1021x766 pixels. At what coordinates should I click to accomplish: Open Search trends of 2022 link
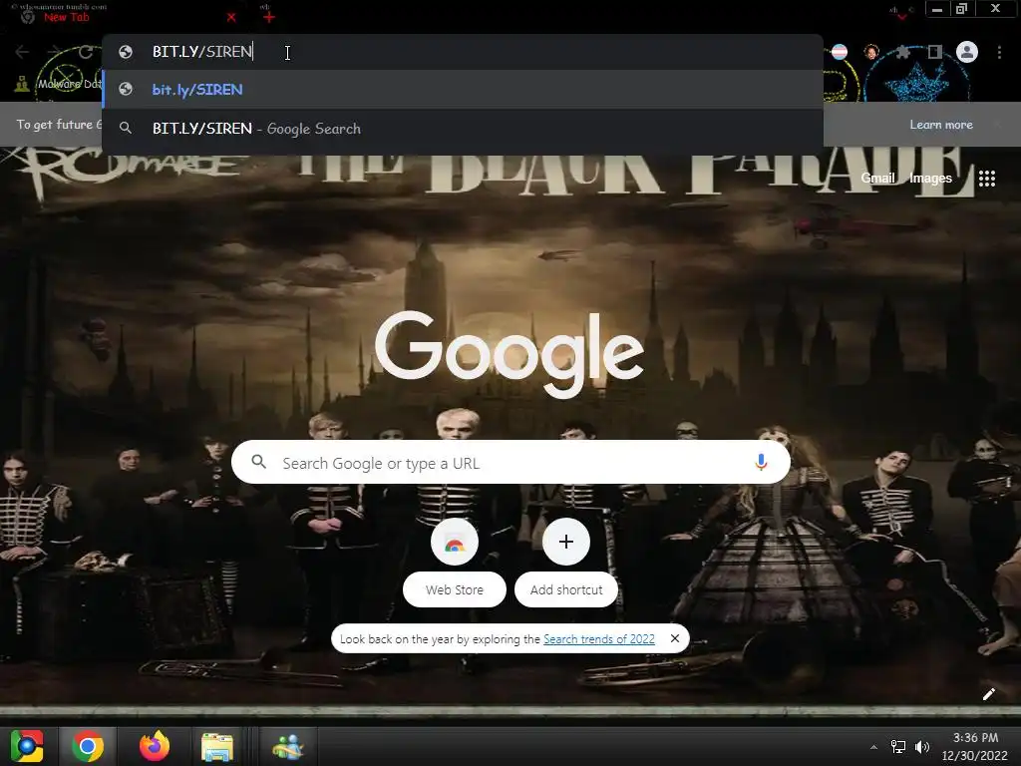point(599,639)
